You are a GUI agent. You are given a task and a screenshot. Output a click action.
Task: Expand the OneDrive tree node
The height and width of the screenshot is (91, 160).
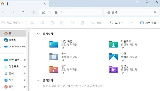(x=1, y=47)
